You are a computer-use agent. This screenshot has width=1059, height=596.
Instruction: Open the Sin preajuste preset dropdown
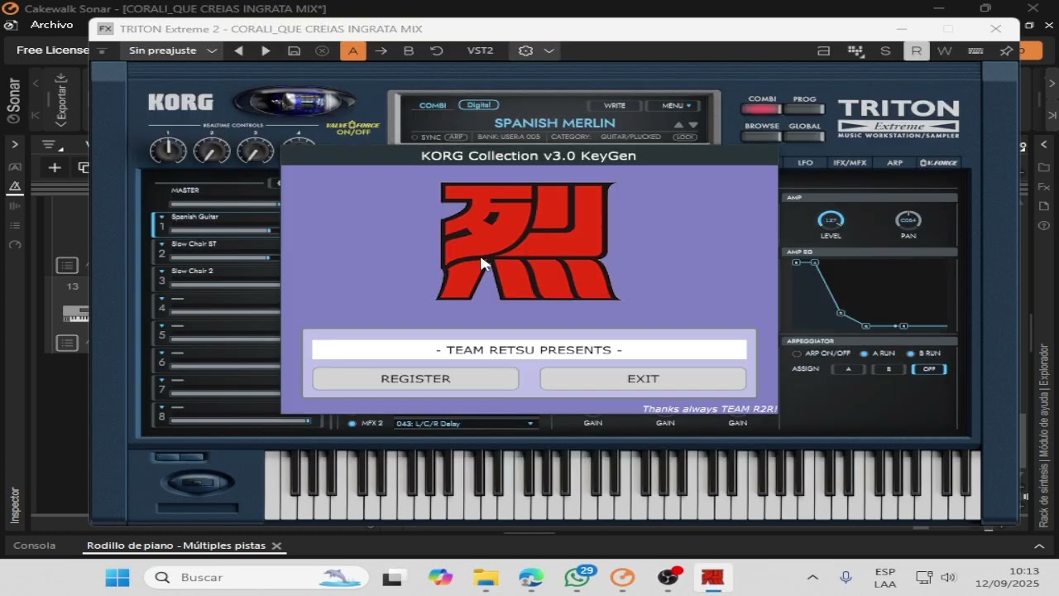point(172,50)
